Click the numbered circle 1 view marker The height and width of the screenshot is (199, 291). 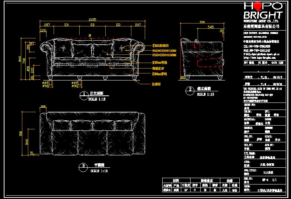(84, 96)
